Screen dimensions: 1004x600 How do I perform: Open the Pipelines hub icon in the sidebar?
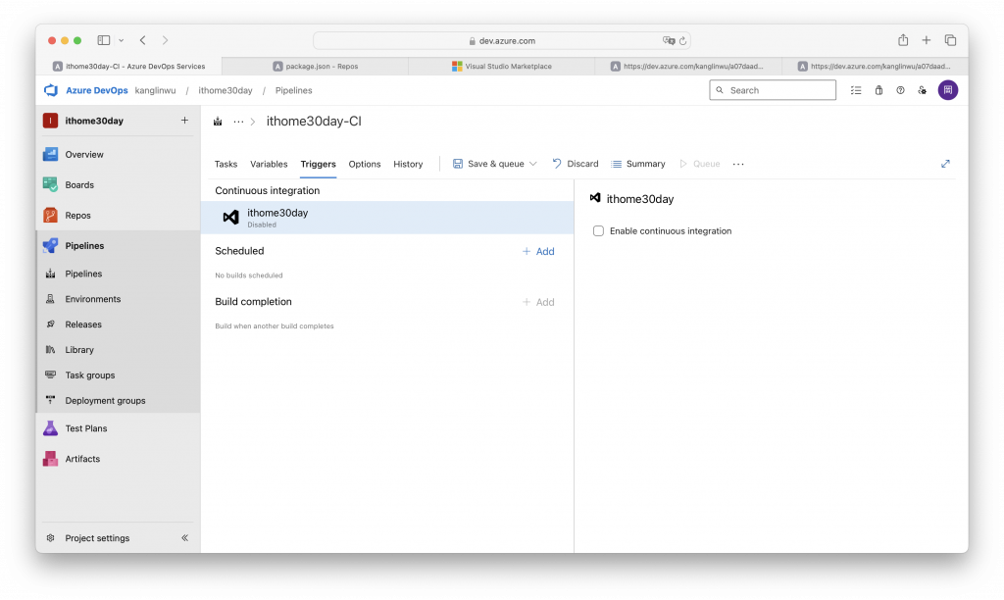pyautogui.click(x=51, y=246)
